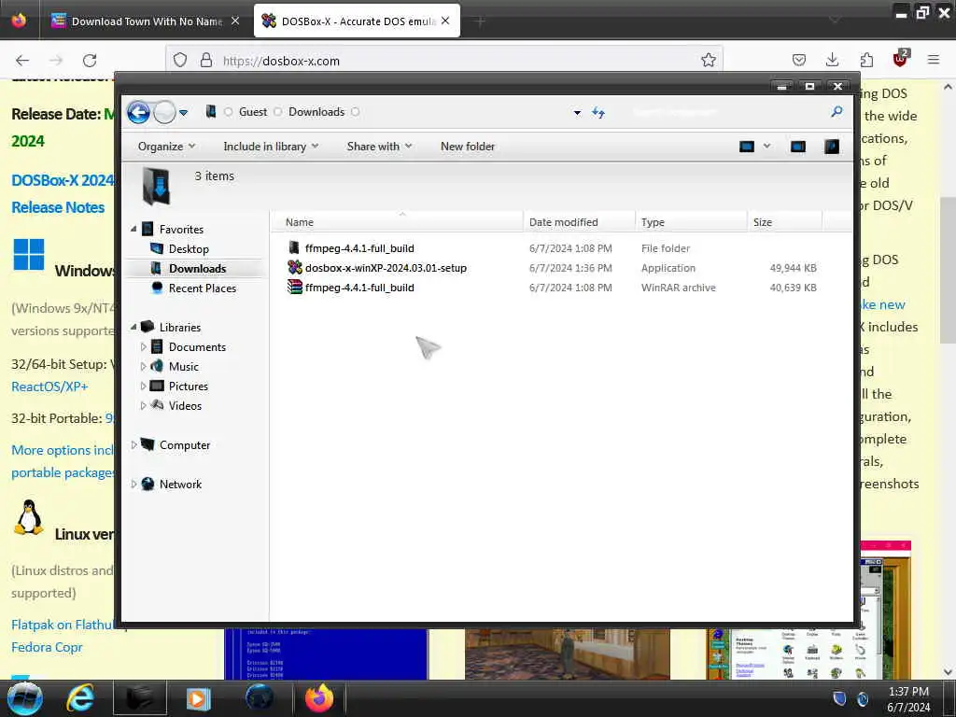Screen dimensions: 956x717
Task: Select dosbox-x-winXP-2024.03.01-setup file name
Action: pos(386,268)
